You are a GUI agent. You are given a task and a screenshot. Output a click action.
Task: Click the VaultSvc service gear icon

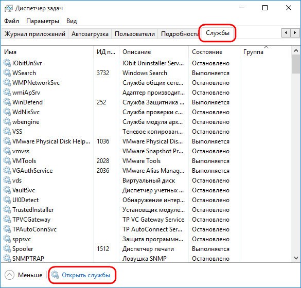7,190
